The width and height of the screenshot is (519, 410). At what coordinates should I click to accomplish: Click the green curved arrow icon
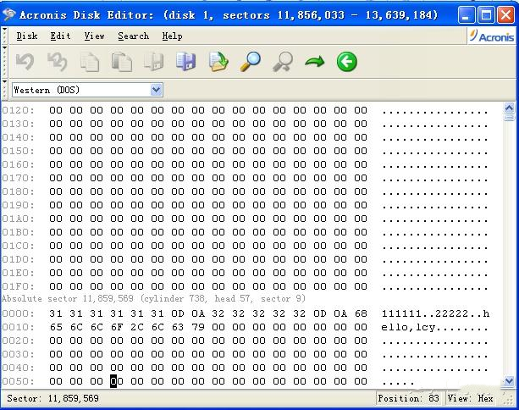pos(315,62)
